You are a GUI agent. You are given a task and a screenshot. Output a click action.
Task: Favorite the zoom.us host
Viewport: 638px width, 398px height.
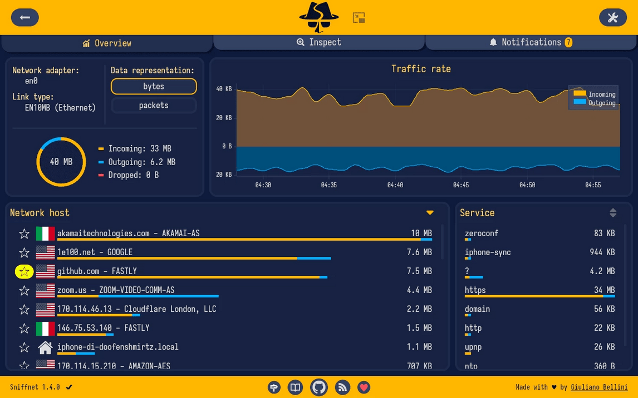tap(24, 290)
